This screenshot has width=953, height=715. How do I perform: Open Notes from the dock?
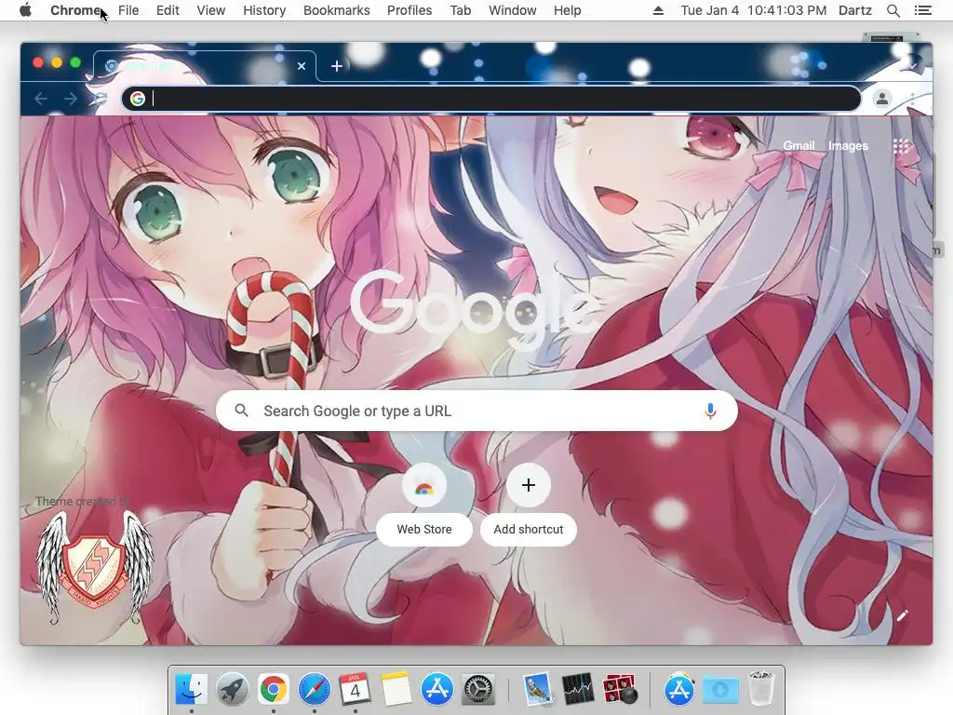tap(396, 690)
